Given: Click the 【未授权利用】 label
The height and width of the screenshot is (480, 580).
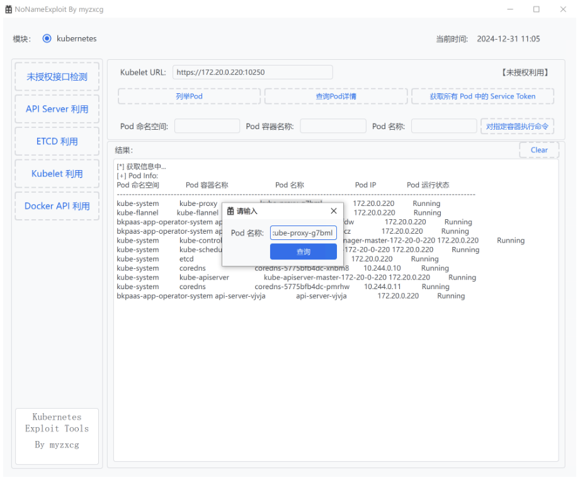Looking at the screenshot, I should [525, 72].
